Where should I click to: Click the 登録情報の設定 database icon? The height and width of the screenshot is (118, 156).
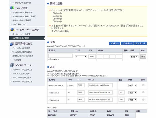(x=12, y=44)
